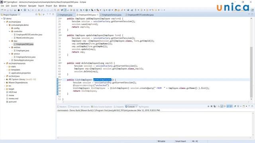Collapse the src/main/java folder
This screenshot has height=143, width=255.
[4, 22]
